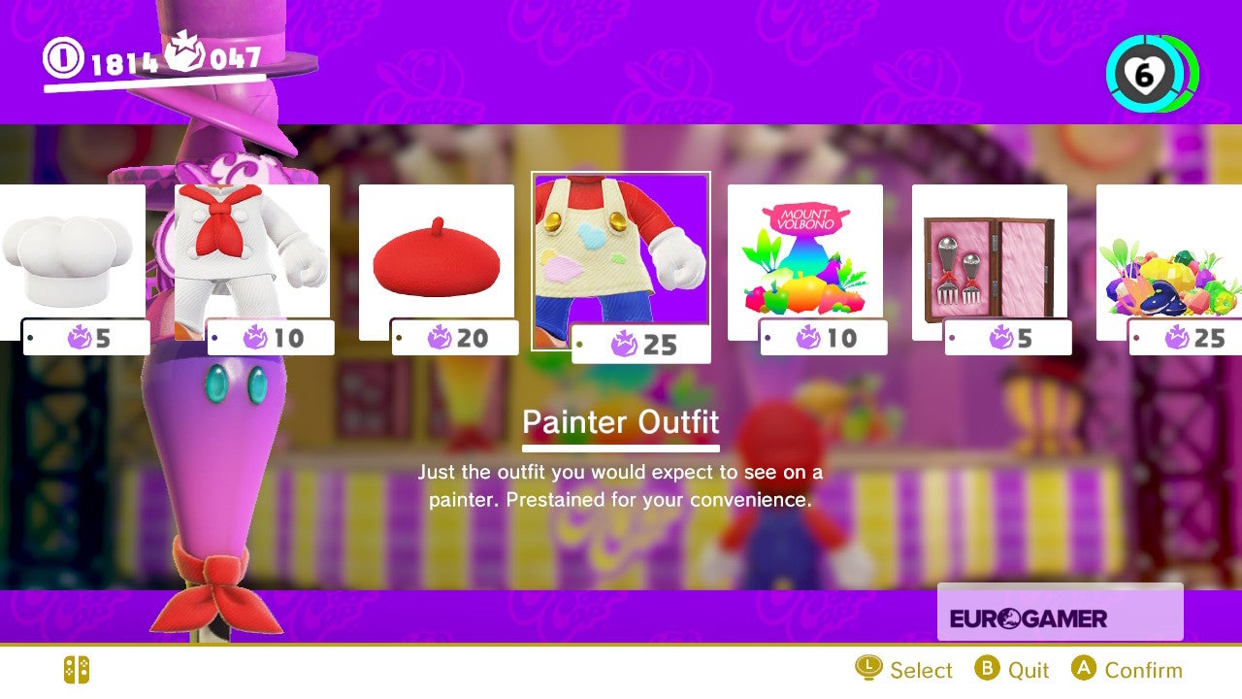This screenshot has height=699, width=1242.
Task: Click the Eurogamer watermark logo
Action: pos(1060,612)
